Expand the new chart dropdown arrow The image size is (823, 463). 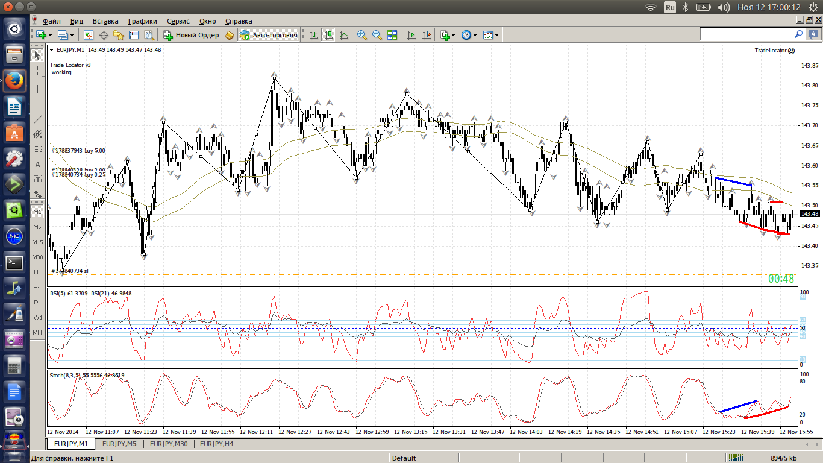(x=51, y=35)
